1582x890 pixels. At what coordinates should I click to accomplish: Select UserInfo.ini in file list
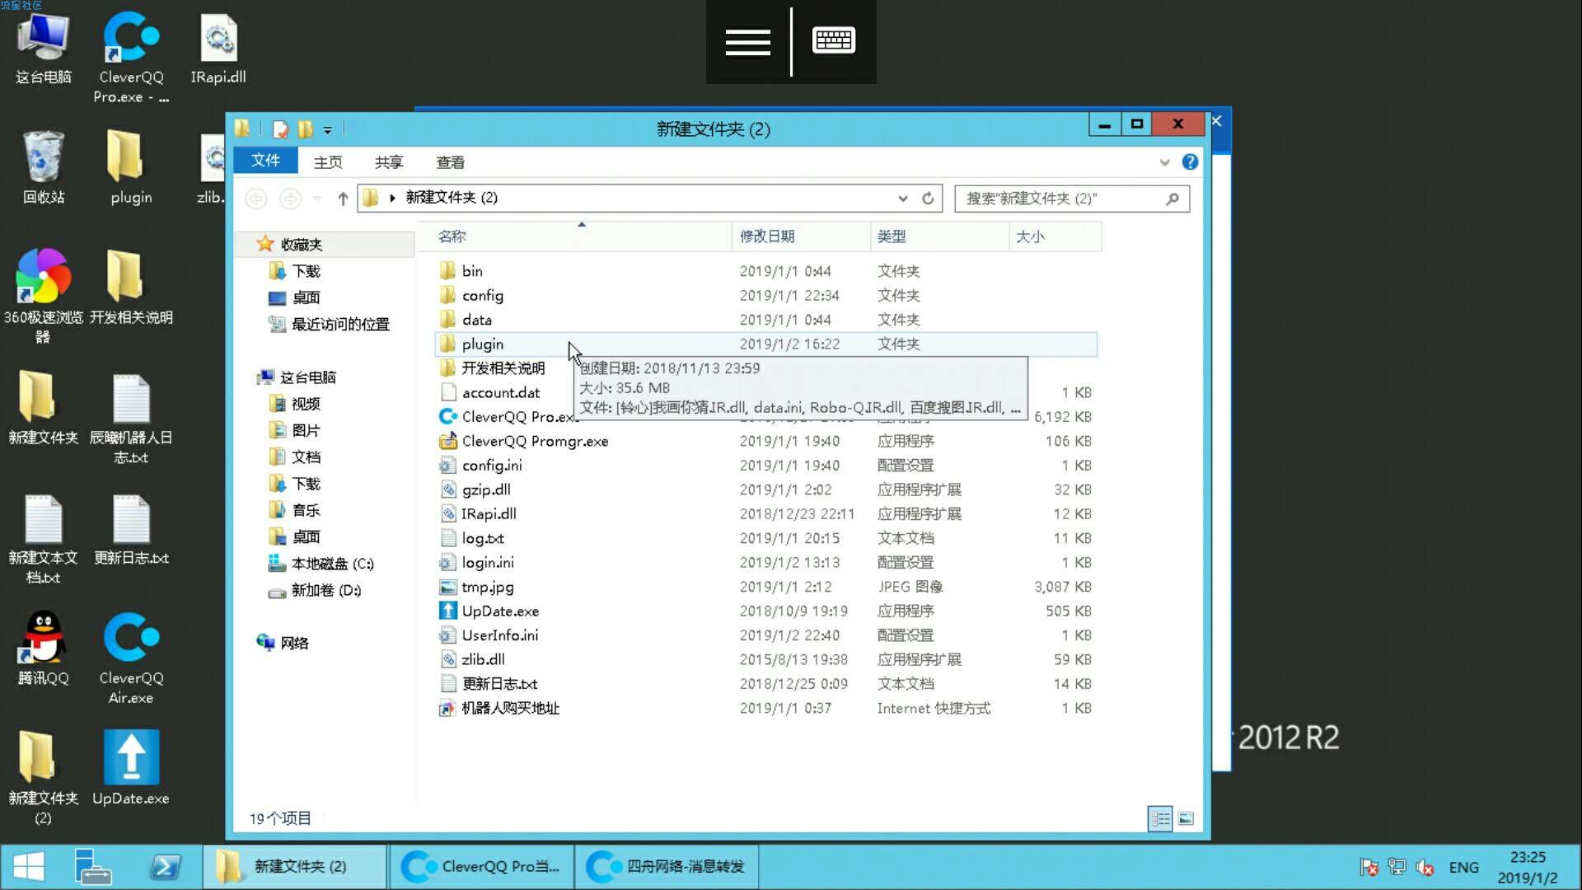pos(765,635)
